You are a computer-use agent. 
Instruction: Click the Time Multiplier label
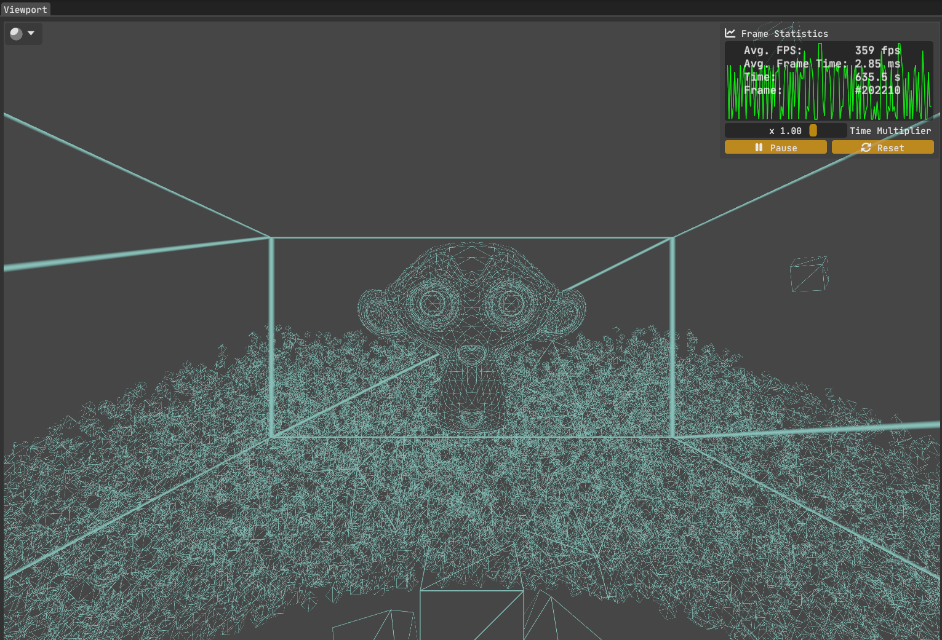pos(890,131)
